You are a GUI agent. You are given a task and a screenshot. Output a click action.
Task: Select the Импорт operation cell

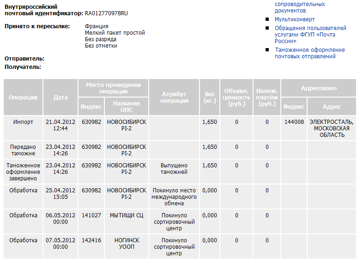[x=23, y=122]
